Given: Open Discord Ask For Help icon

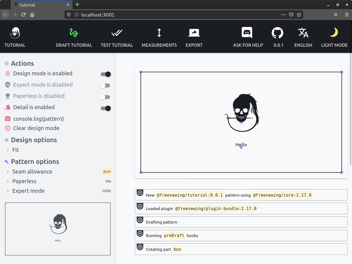Looking at the screenshot, I should (x=247, y=33).
